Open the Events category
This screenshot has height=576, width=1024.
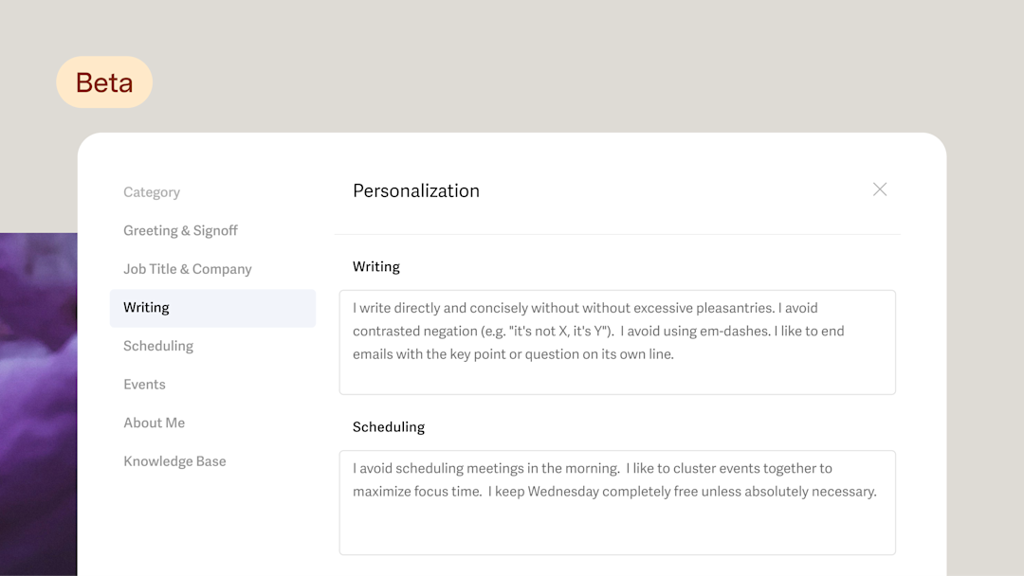[x=144, y=385]
